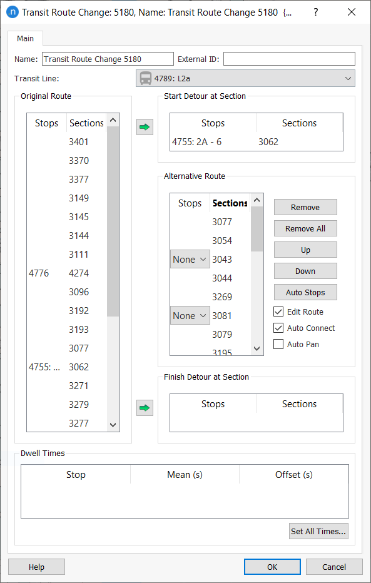Click inside the External ID input field

click(x=289, y=58)
